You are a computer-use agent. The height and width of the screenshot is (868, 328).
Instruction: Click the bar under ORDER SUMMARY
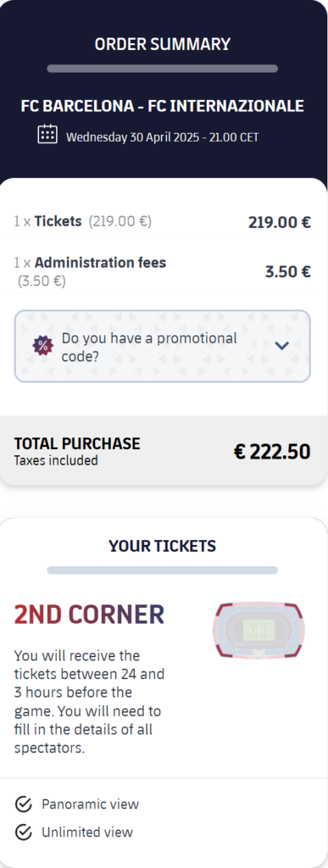162,69
